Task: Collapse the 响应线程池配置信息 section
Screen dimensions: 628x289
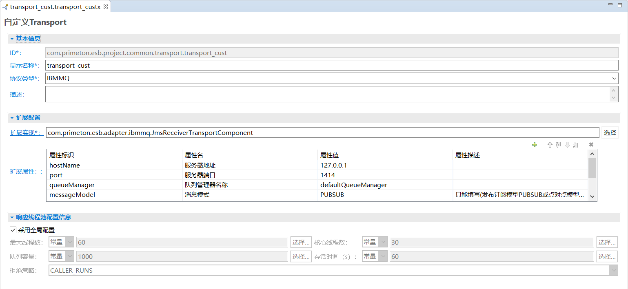Action: 12,217
